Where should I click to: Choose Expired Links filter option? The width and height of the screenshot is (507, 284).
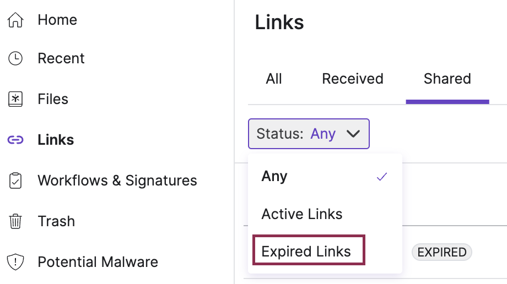(309, 252)
